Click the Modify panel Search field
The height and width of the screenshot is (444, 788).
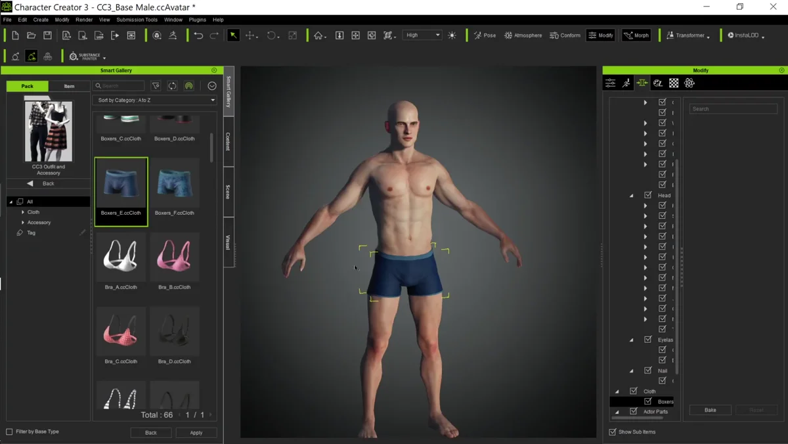(733, 108)
